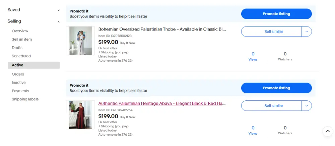Collapse the Selling section chevron

pyautogui.click(x=59, y=22)
